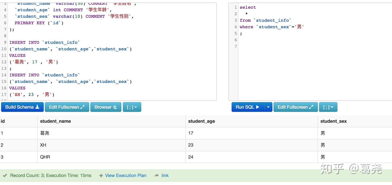Click the student_age column header
The height and width of the screenshot is (185, 392).
pyautogui.click(x=201, y=121)
